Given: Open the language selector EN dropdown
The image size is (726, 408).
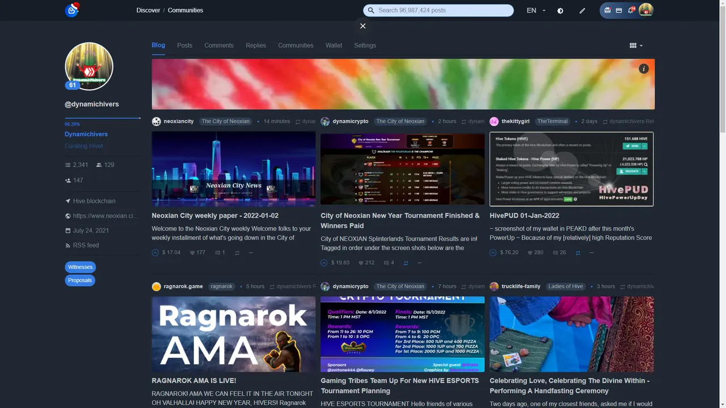Looking at the screenshot, I should tap(536, 10).
